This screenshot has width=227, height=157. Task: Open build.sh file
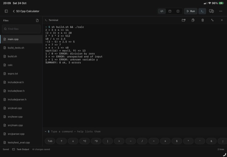click(21, 57)
